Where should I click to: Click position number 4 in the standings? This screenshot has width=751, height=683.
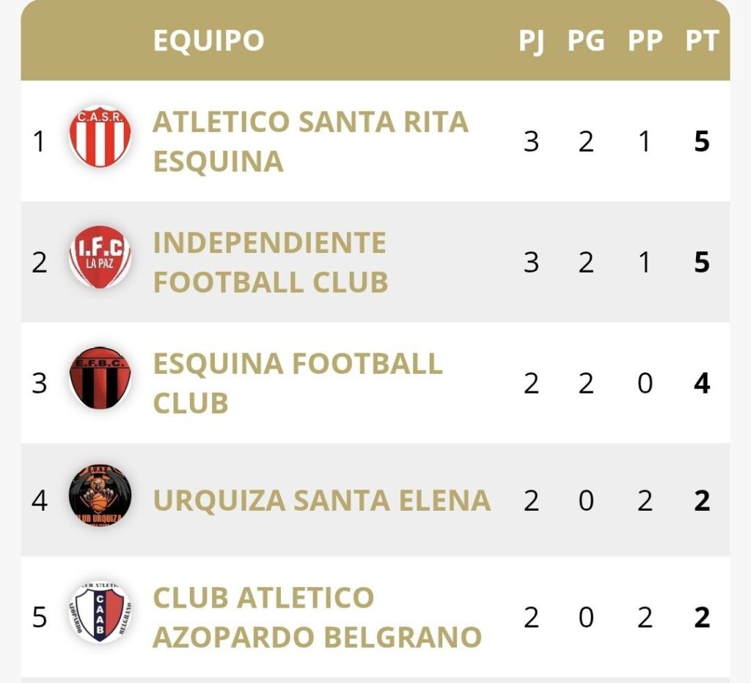coord(40,501)
